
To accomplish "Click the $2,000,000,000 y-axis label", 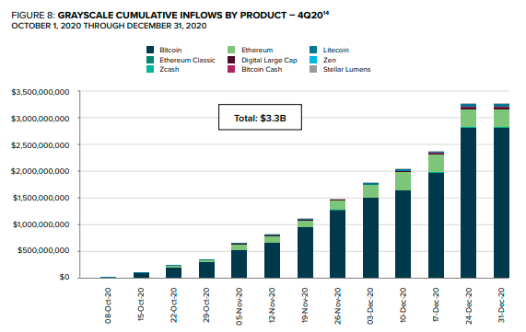I will [41, 171].
